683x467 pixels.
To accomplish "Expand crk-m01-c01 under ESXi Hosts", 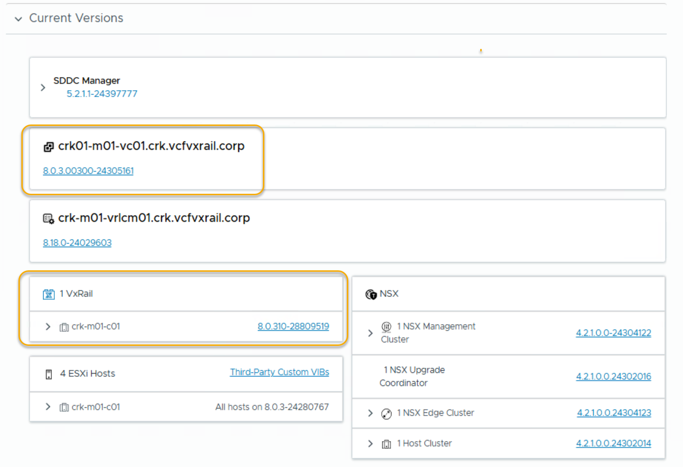I will coord(48,407).
